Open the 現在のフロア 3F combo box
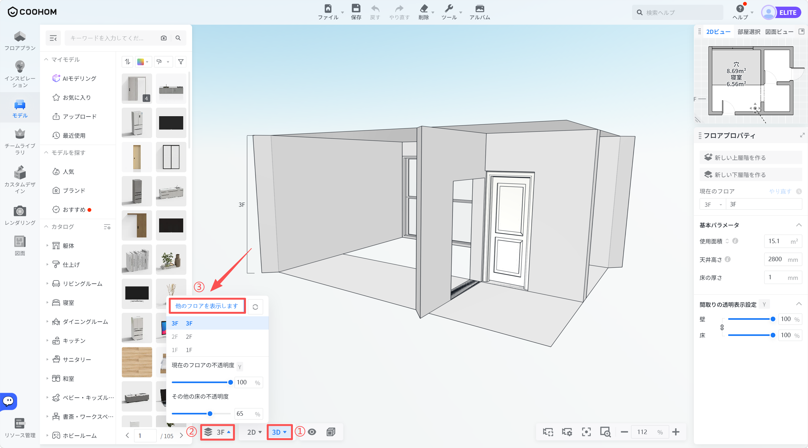Image resolution: width=808 pixels, height=448 pixels. click(x=713, y=204)
